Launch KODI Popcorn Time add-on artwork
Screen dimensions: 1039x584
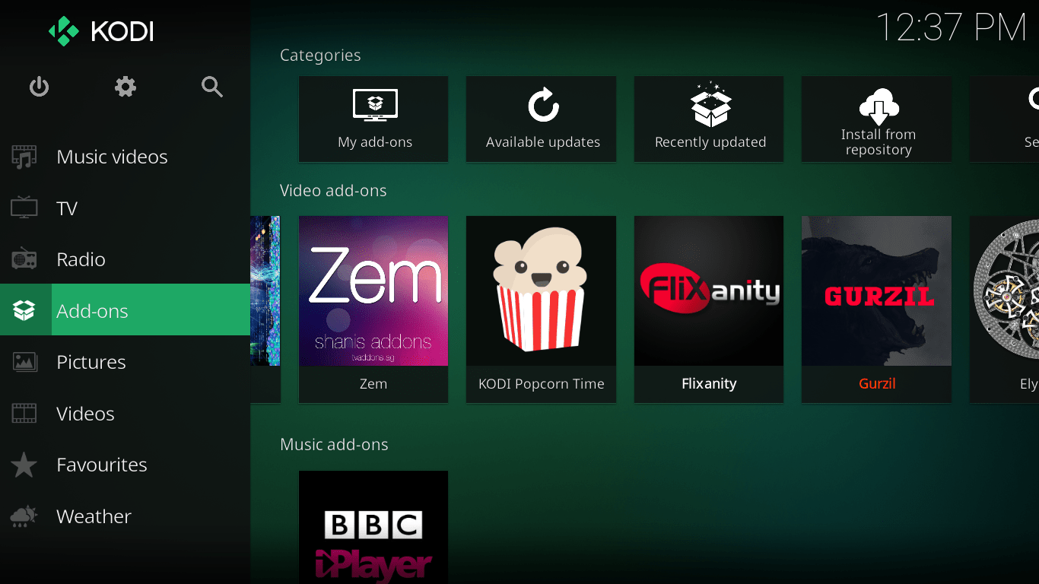coord(542,290)
